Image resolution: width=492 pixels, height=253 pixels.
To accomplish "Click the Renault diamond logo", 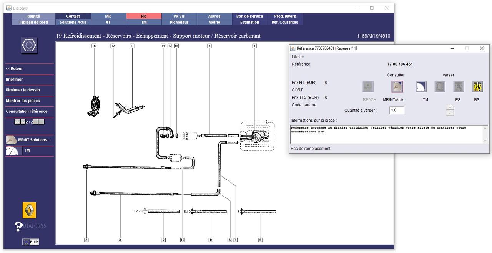I will point(29,210).
